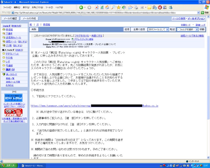Open the Mail icon dropdown arrow
Viewport: 210px width, 168px height.
pyautogui.click(x=133, y=7)
